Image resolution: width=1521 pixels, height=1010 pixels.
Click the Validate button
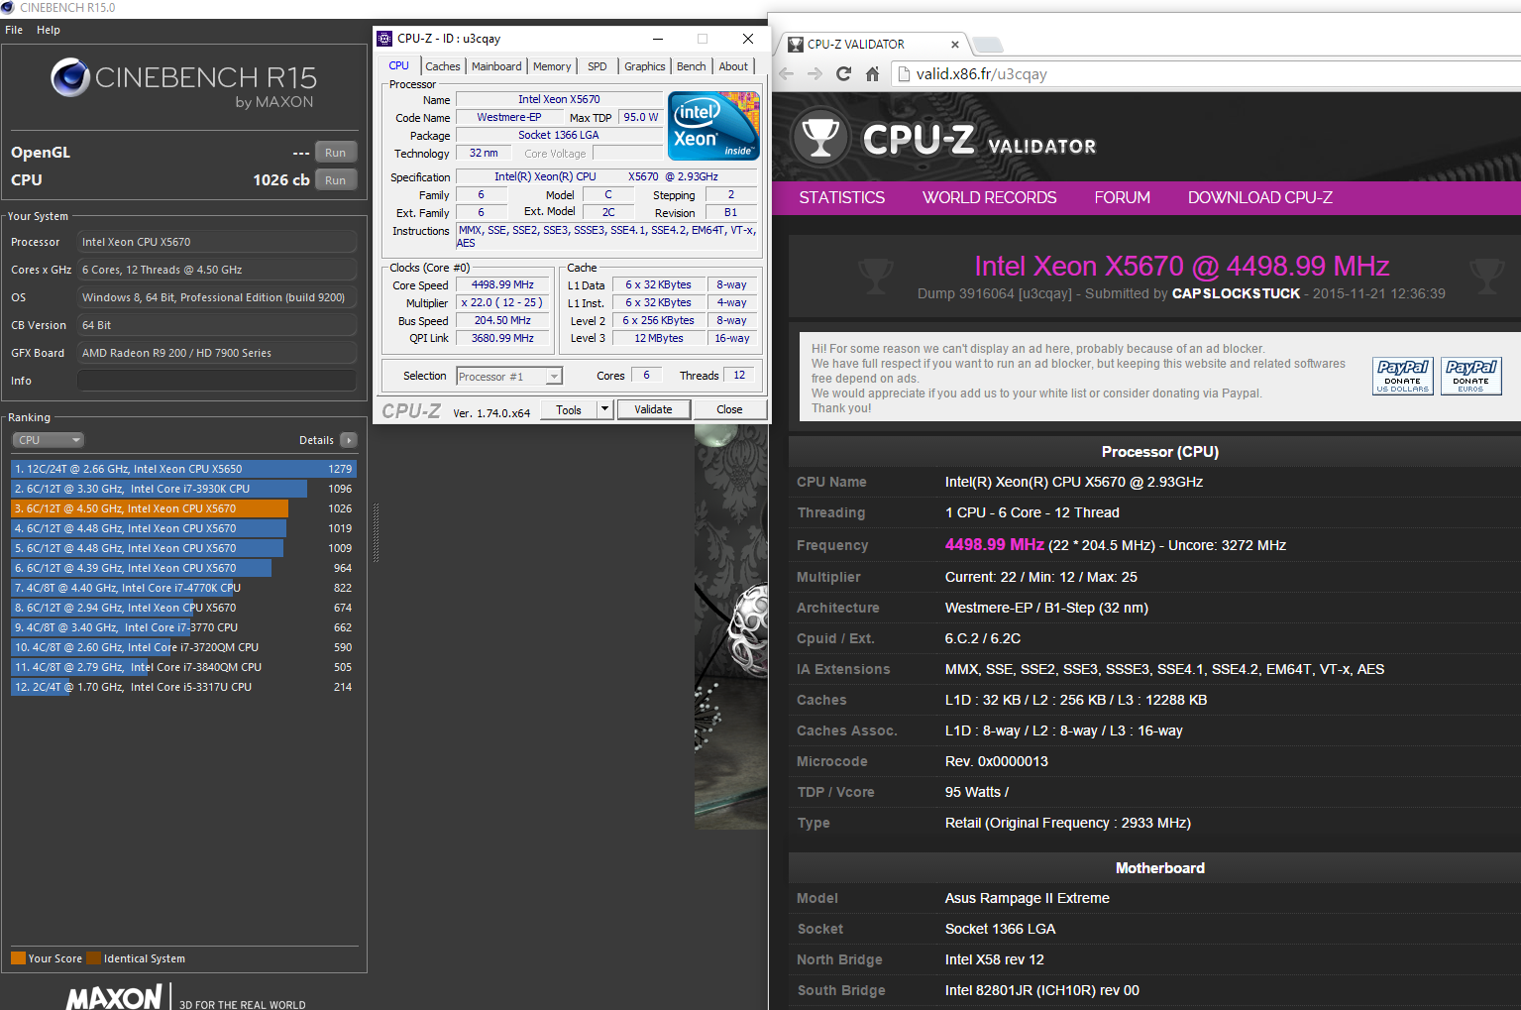click(x=654, y=409)
